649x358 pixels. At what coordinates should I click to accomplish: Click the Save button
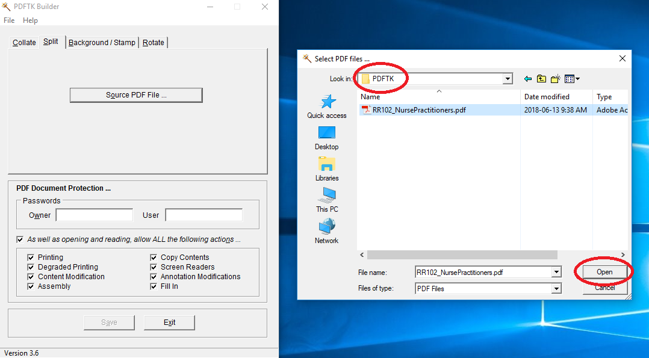[110, 323]
